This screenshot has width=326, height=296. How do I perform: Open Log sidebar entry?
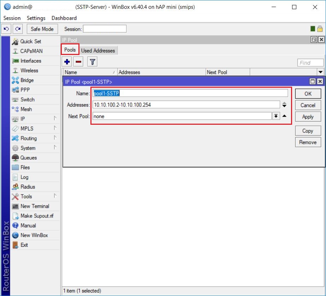tap(35, 177)
